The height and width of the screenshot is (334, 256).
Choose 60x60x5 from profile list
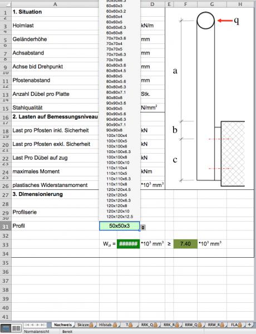[x=115, y=22]
